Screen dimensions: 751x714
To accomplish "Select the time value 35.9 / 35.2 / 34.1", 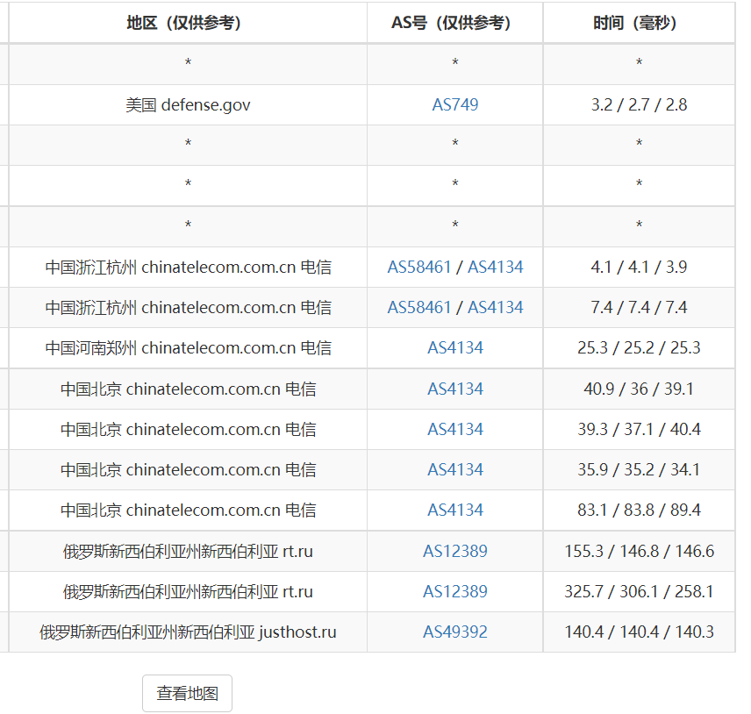I will pyautogui.click(x=639, y=469).
